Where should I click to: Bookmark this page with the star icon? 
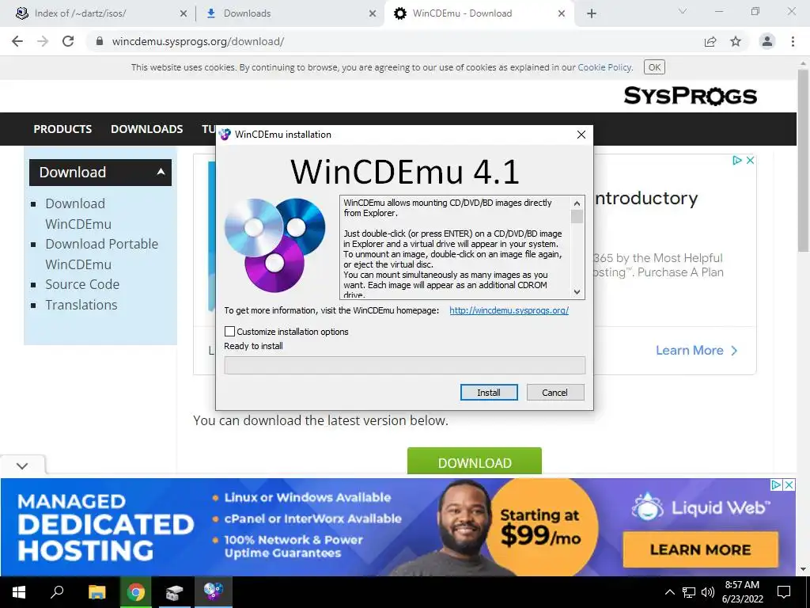[x=736, y=41]
